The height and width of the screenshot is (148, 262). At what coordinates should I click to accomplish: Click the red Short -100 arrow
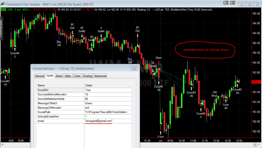pyautogui.click(x=214, y=100)
